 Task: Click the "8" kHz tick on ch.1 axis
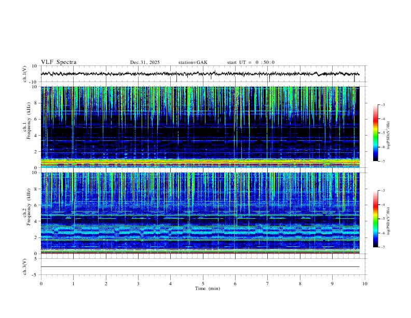coord(36,103)
